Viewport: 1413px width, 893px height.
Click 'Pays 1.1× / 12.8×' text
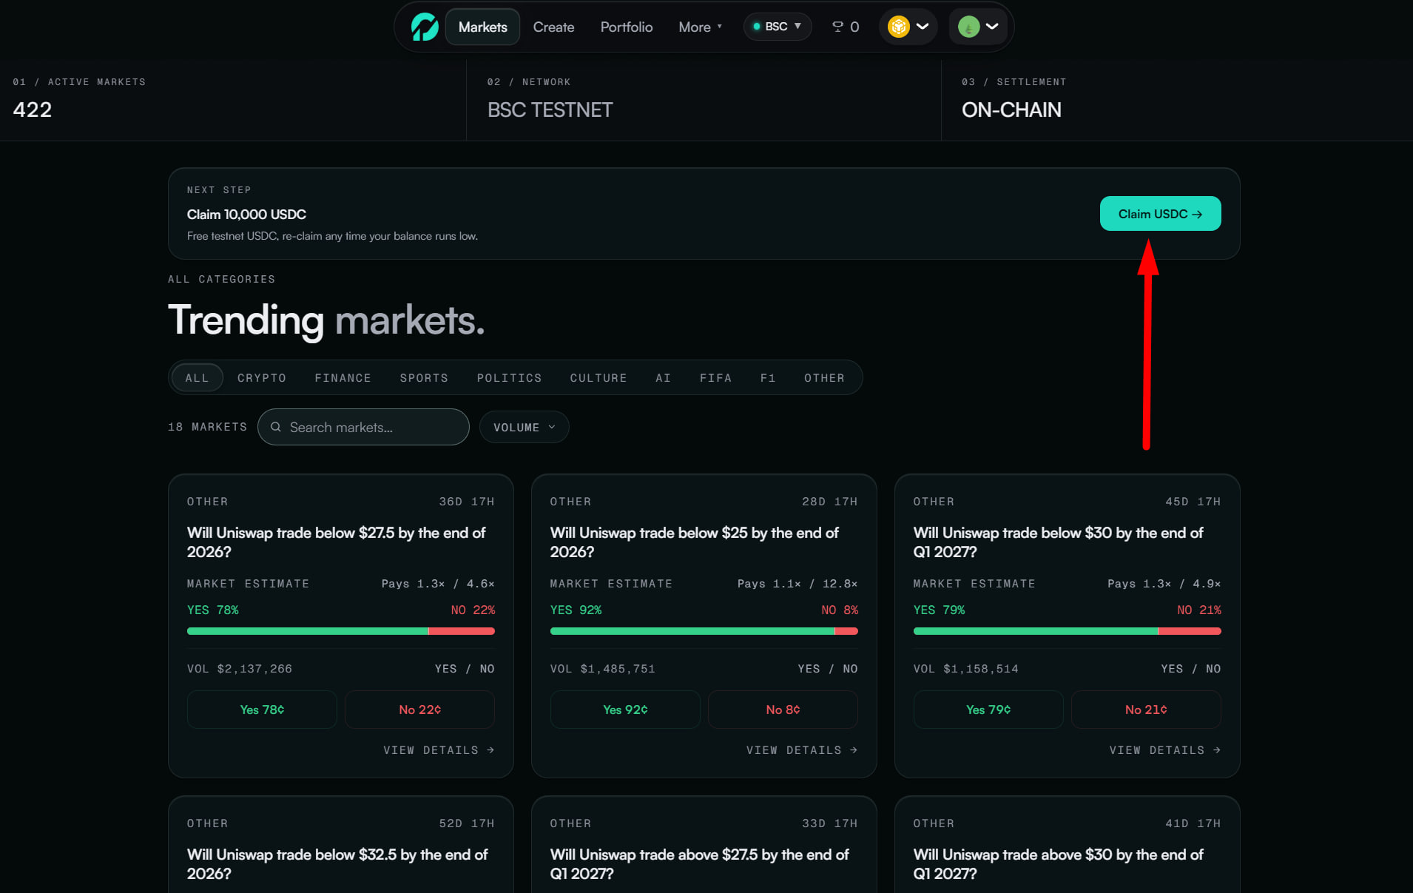point(797,583)
